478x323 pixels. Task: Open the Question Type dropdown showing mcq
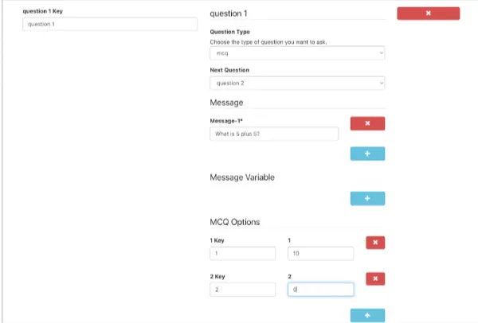pyautogui.click(x=297, y=53)
